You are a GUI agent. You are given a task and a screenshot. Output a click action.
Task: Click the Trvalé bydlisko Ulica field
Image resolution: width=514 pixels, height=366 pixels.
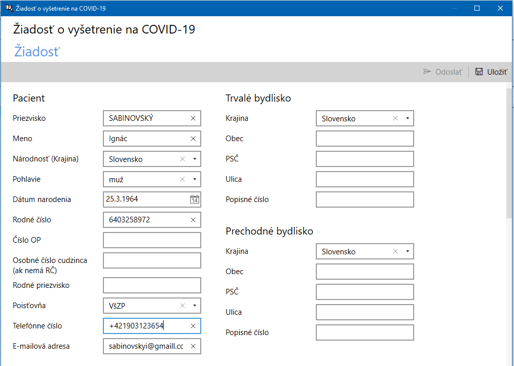click(x=365, y=179)
